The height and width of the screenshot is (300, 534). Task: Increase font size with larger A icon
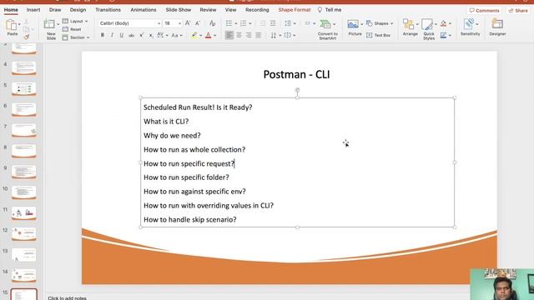point(188,23)
